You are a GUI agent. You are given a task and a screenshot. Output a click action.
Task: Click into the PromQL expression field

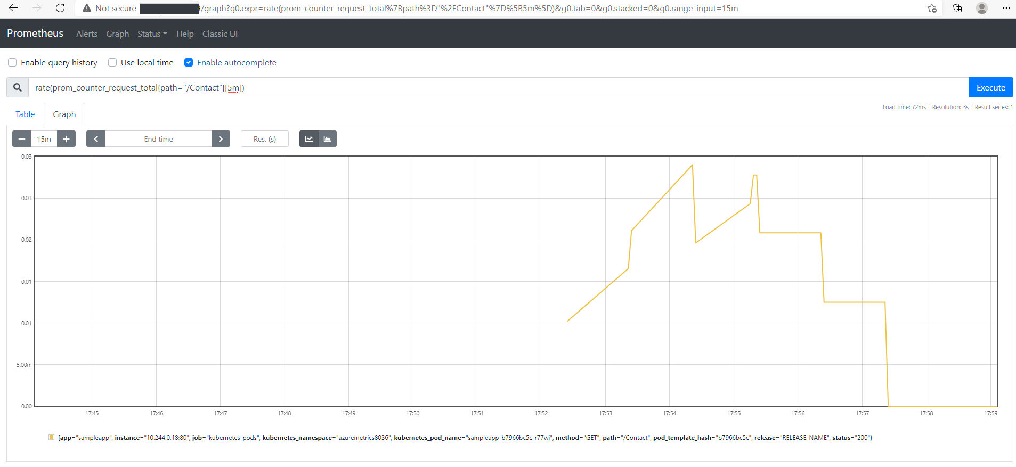click(x=498, y=87)
